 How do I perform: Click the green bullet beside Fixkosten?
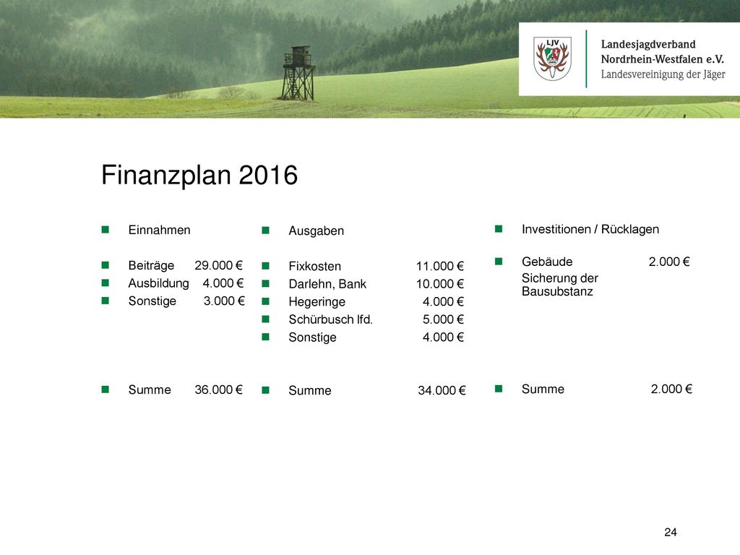266,266
